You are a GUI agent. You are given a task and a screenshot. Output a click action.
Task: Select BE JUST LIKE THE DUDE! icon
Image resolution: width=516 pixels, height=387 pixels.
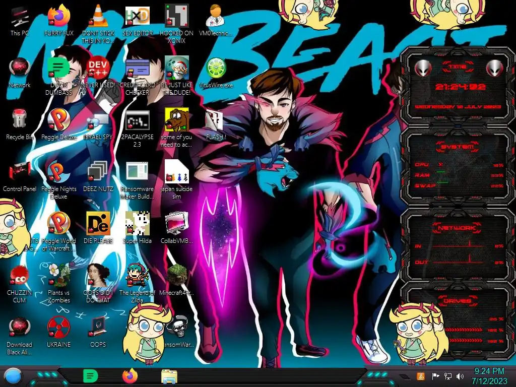177,76
